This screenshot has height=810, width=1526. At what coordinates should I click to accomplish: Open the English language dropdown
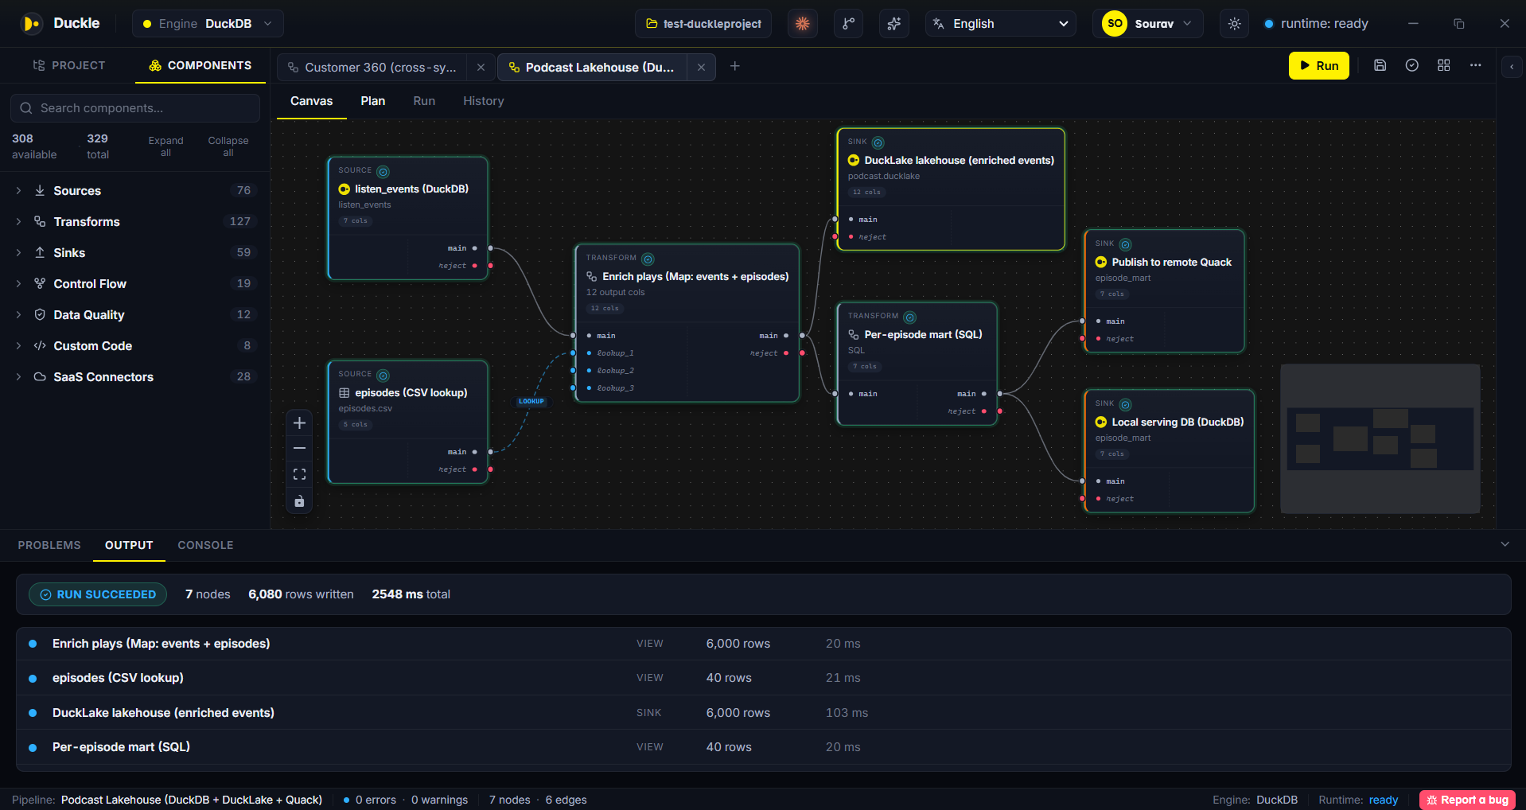click(1001, 24)
